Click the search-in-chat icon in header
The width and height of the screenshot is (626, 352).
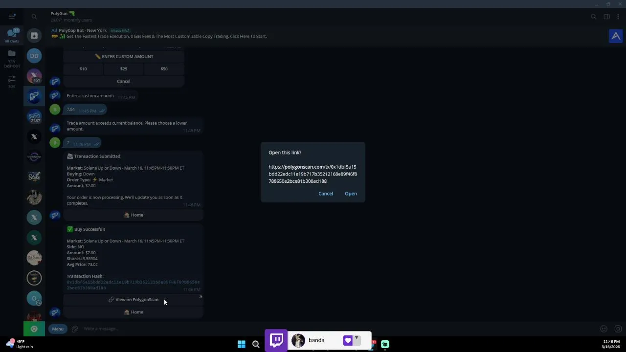click(594, 17)
